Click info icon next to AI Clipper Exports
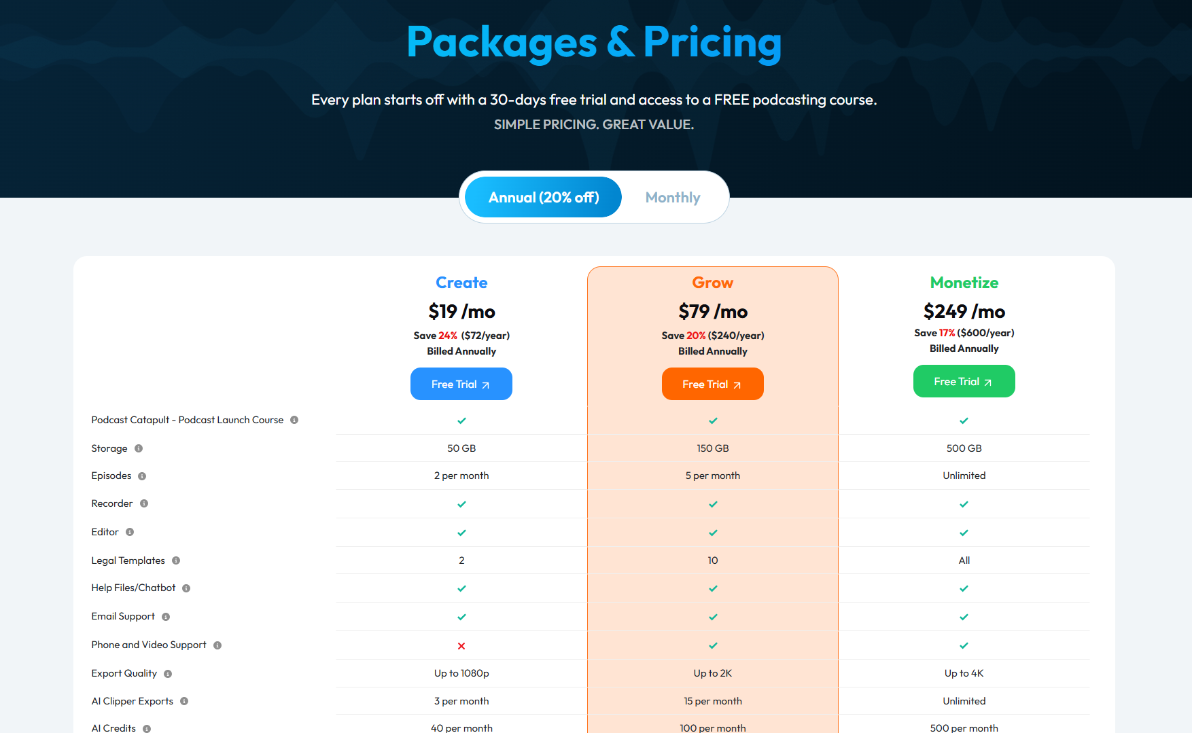 coord(184,701)
